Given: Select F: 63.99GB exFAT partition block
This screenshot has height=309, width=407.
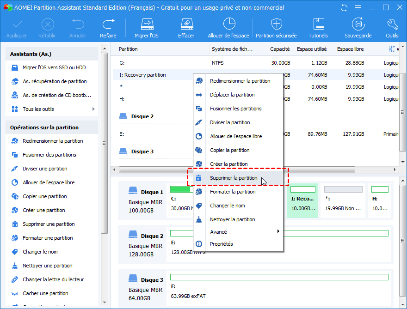Looking at the screenshot, I should (x=279, y=289).
